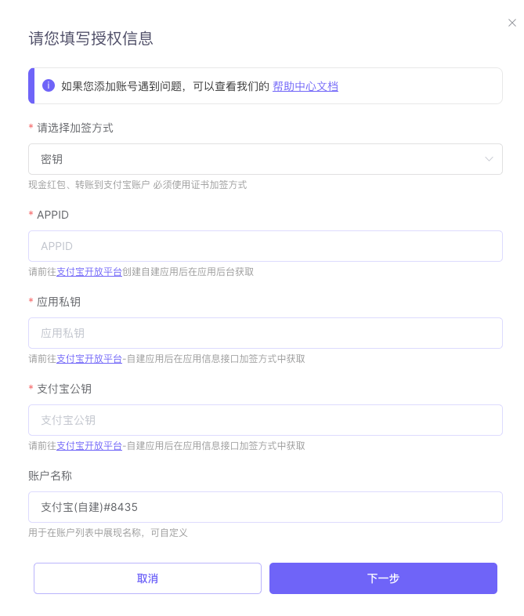Click the 请选择加签方式 label
The image size is (524, 616).
75,128
